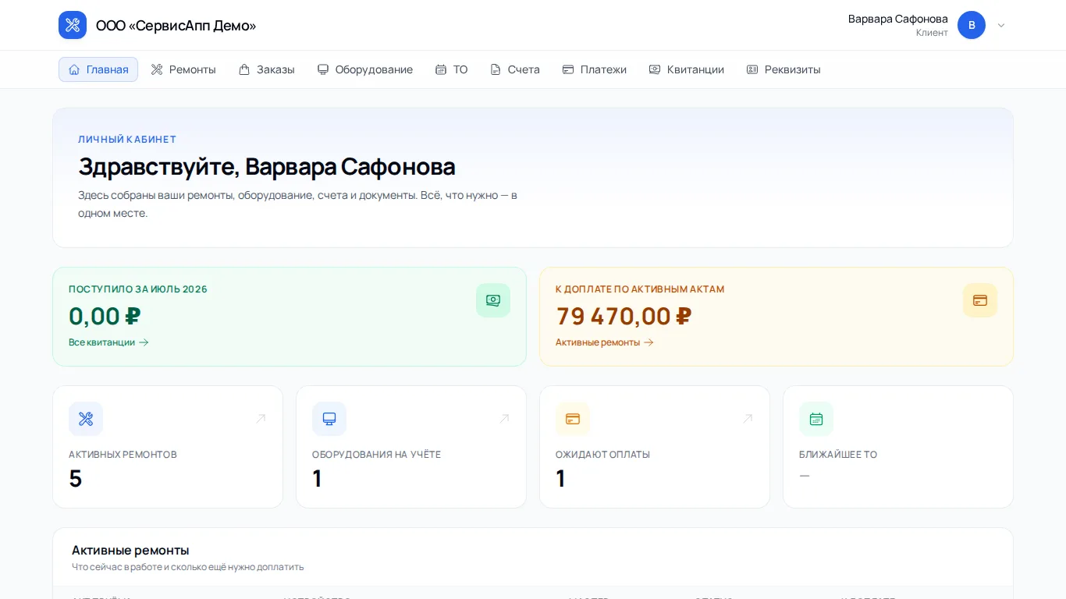Screen dimensions: 1066x599
Task: Click the 0,00 ₽ amount
Action: coord(105,316)
